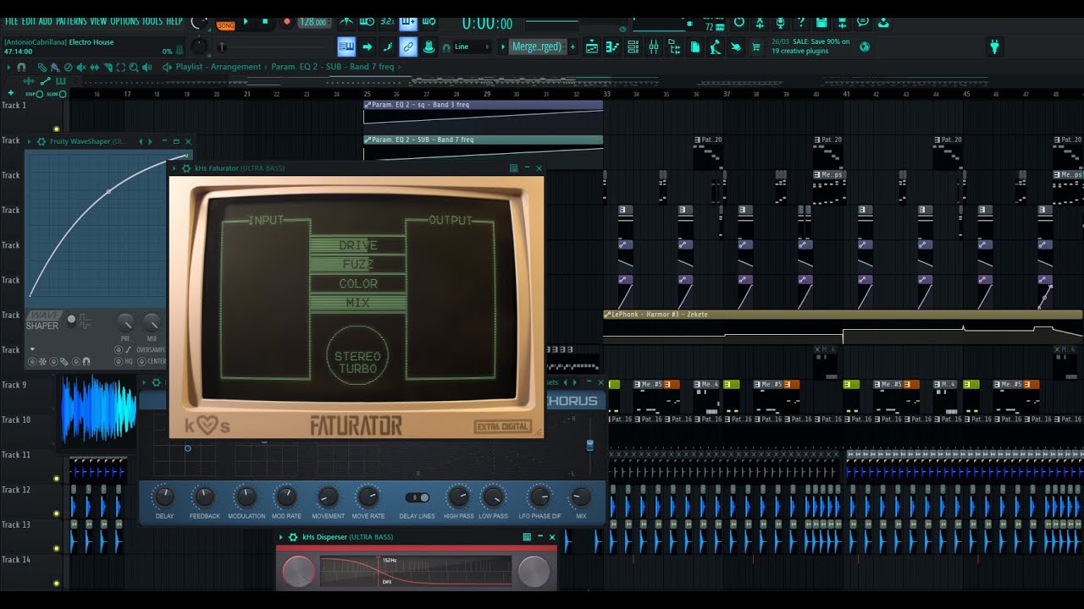
Task: Open the plugin browser tree icon
Action: 674,47
